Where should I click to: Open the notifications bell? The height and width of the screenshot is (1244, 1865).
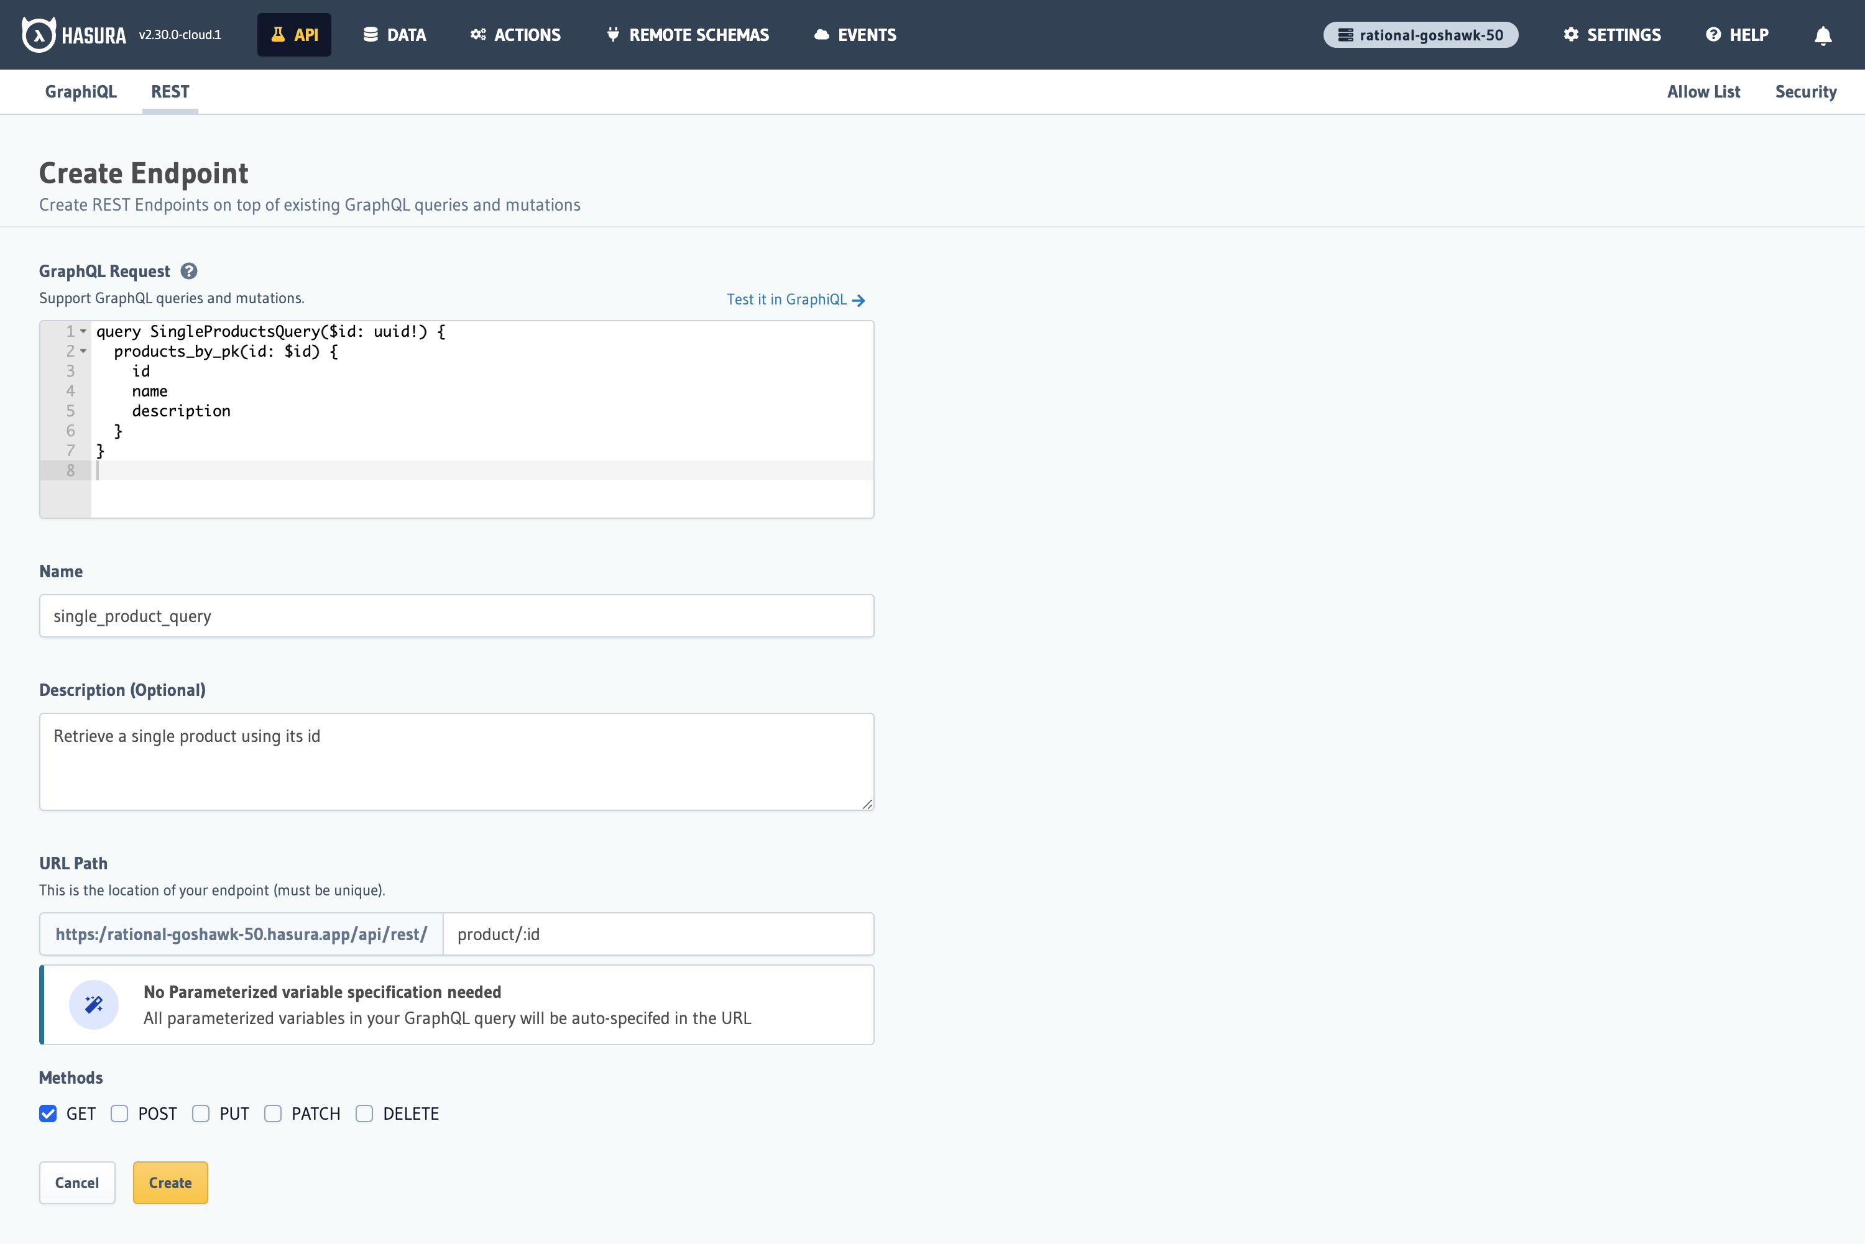click(1822, 35)
